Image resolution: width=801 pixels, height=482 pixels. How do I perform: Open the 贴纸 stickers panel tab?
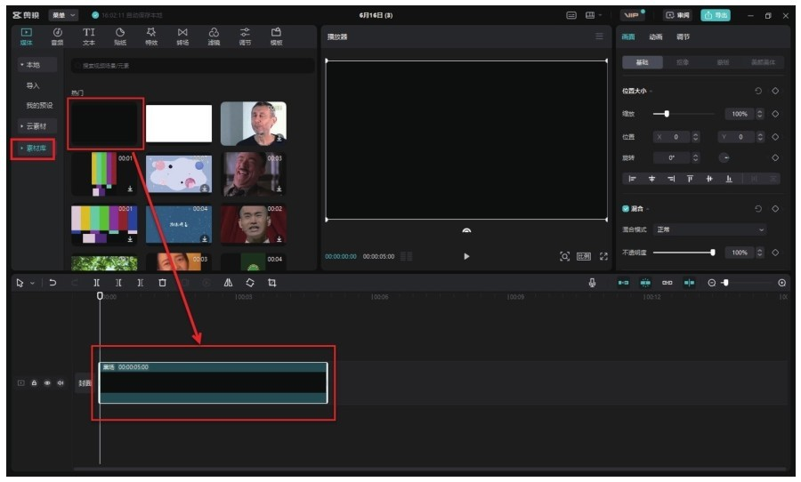(120, 36)
